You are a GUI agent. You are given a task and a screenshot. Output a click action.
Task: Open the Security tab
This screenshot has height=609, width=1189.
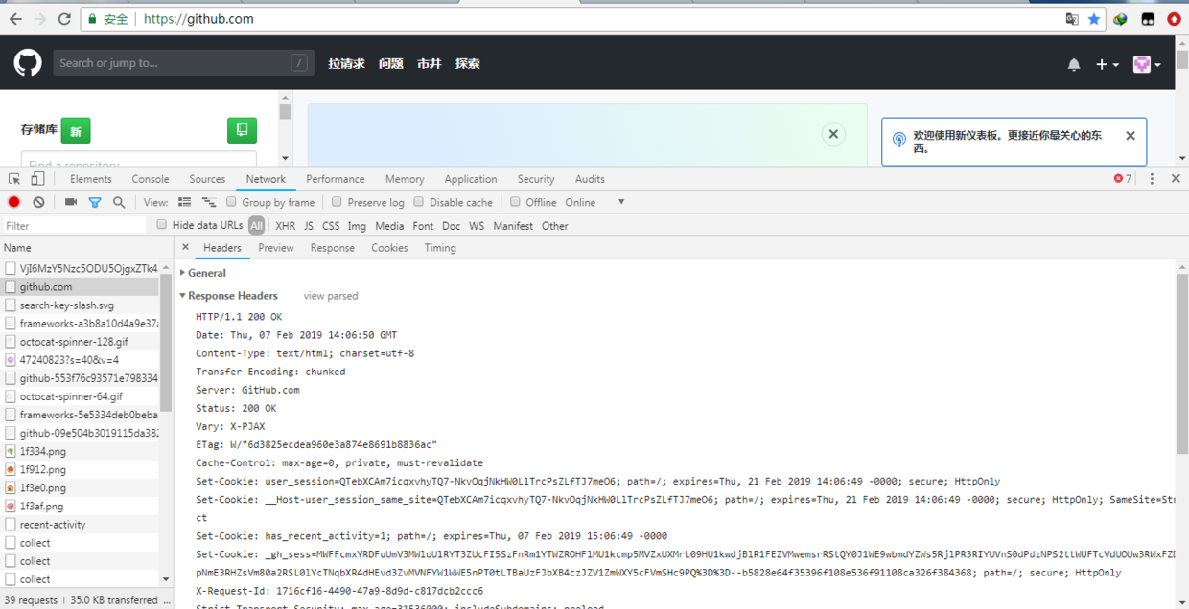point(536,179)
